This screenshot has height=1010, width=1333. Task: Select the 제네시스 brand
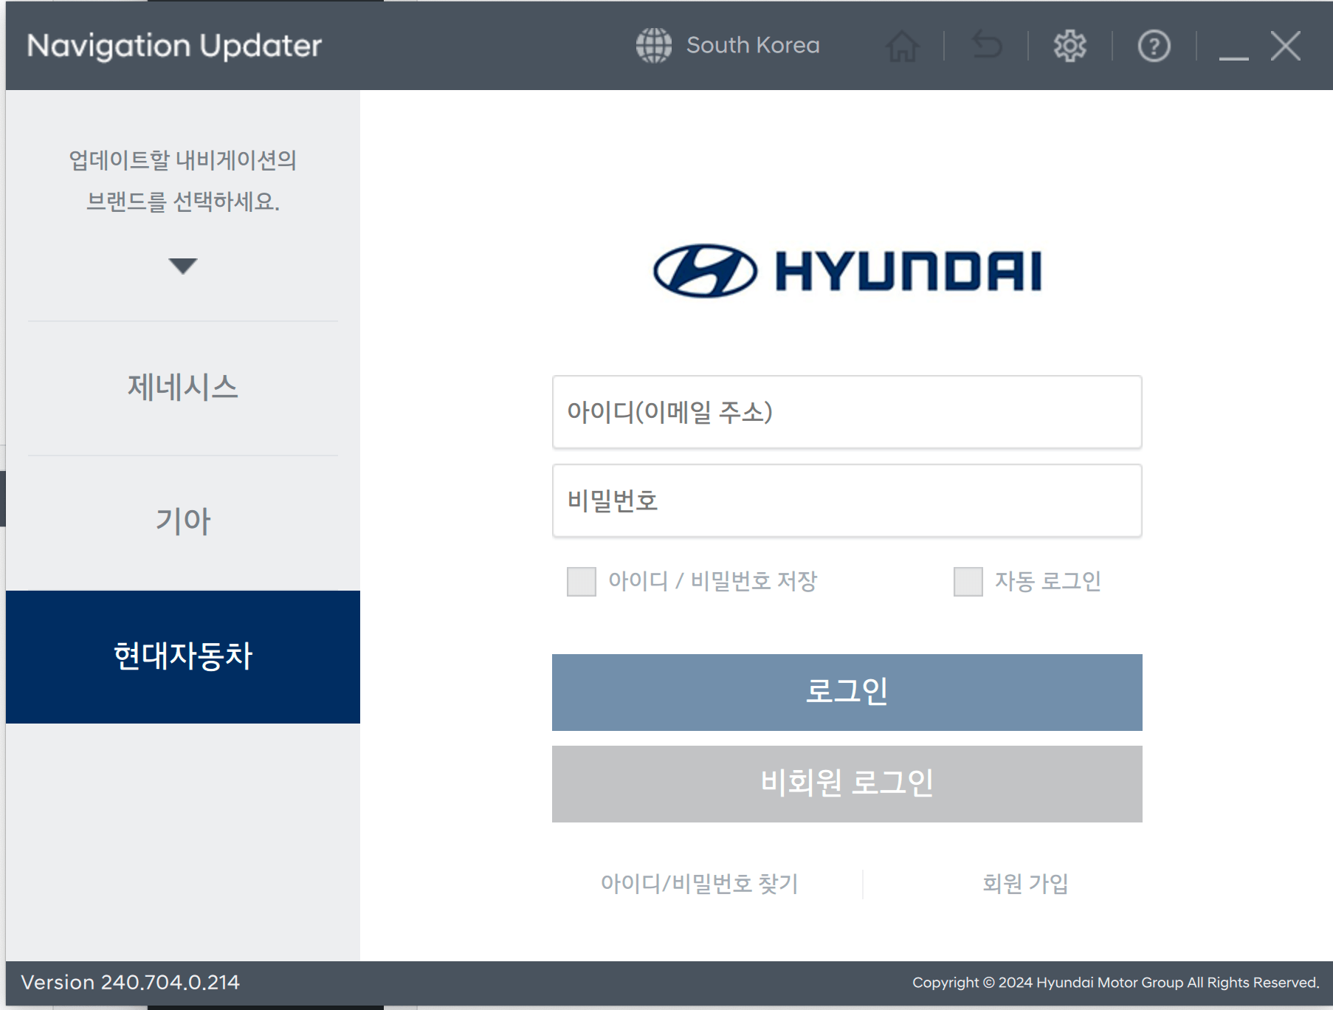[x=183, y=388]
